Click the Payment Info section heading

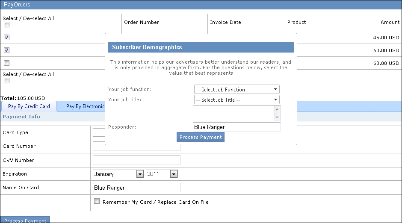[21, 117]
